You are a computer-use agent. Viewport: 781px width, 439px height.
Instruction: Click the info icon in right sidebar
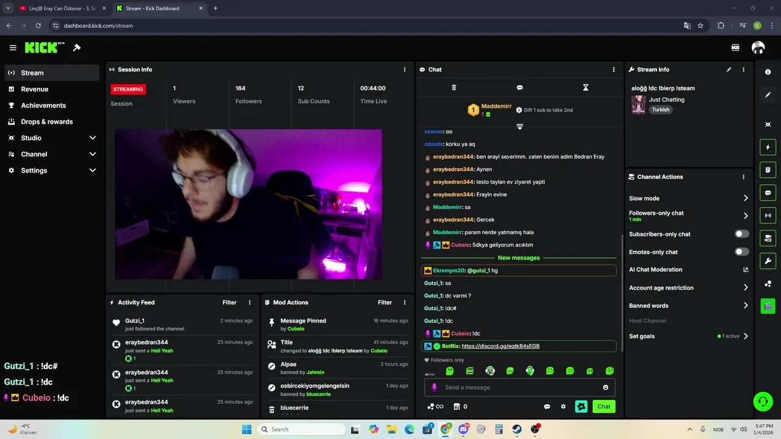768,72
